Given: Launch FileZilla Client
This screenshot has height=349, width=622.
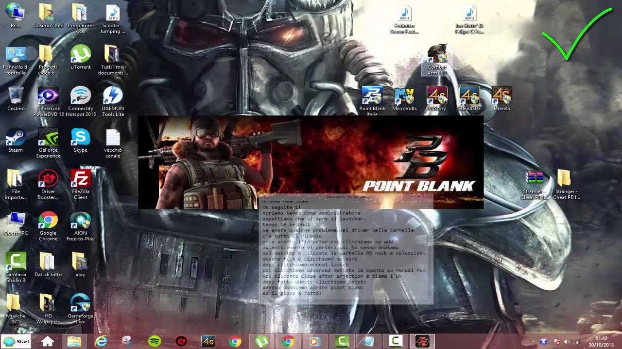Looking at the screenshot, I should (x=80, y=184).
